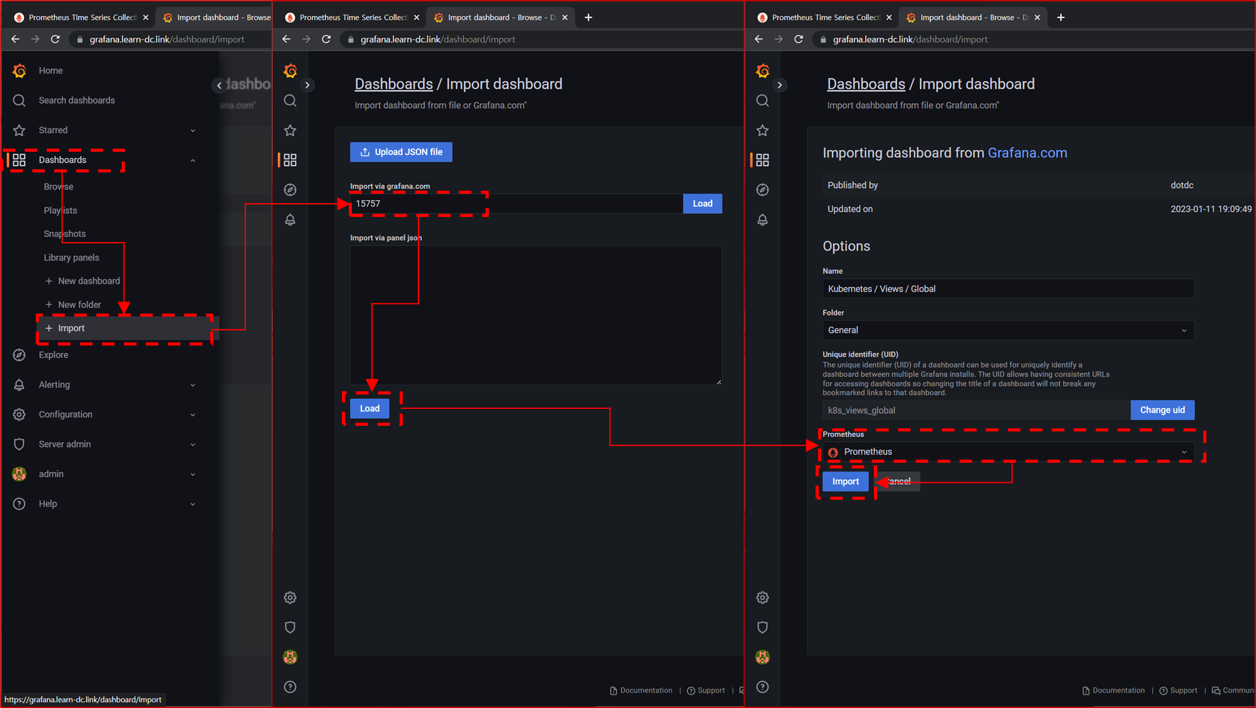
Task: Click the Starred star icon
Action: pyautogui.click(x=19, y=130)
